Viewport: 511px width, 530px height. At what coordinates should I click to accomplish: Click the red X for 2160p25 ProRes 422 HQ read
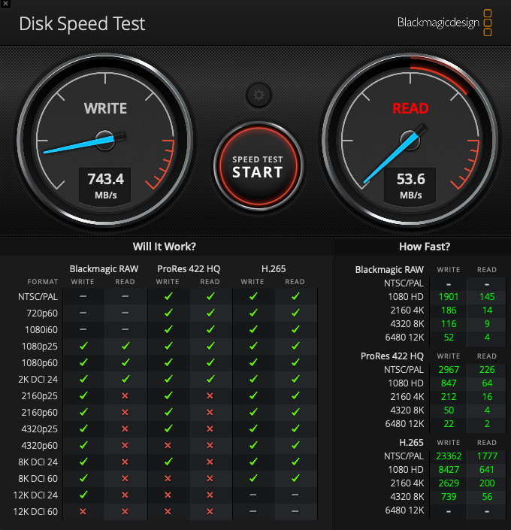point(210,395)
